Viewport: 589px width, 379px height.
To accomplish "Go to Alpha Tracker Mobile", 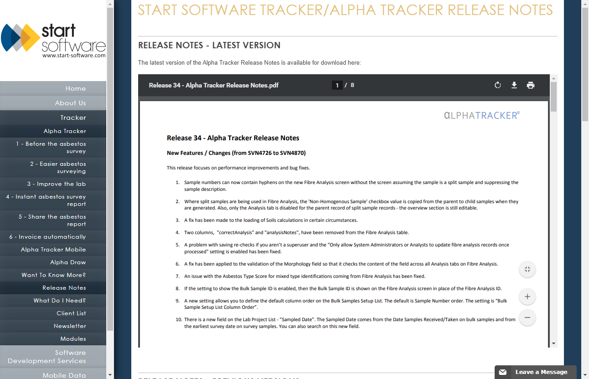I will pos(53,250).
